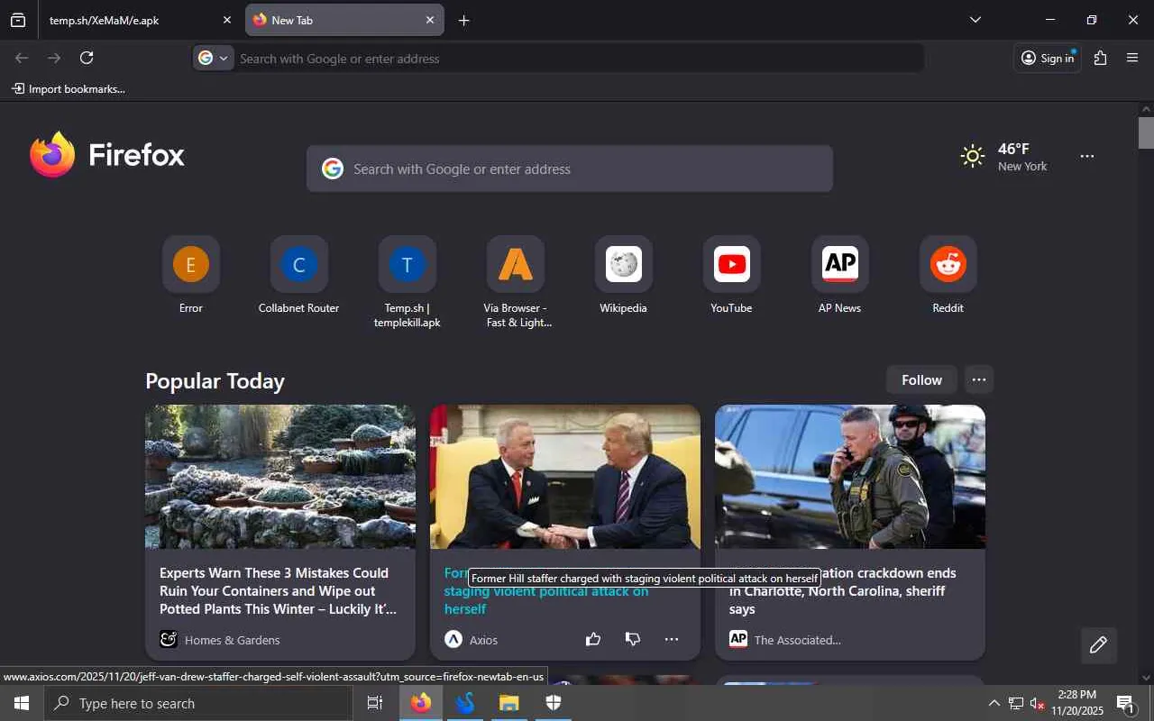This screenshot has width=1154, height=721.
Task: Expand the list all tabs chevron
Action: click(x=975, y=20)
